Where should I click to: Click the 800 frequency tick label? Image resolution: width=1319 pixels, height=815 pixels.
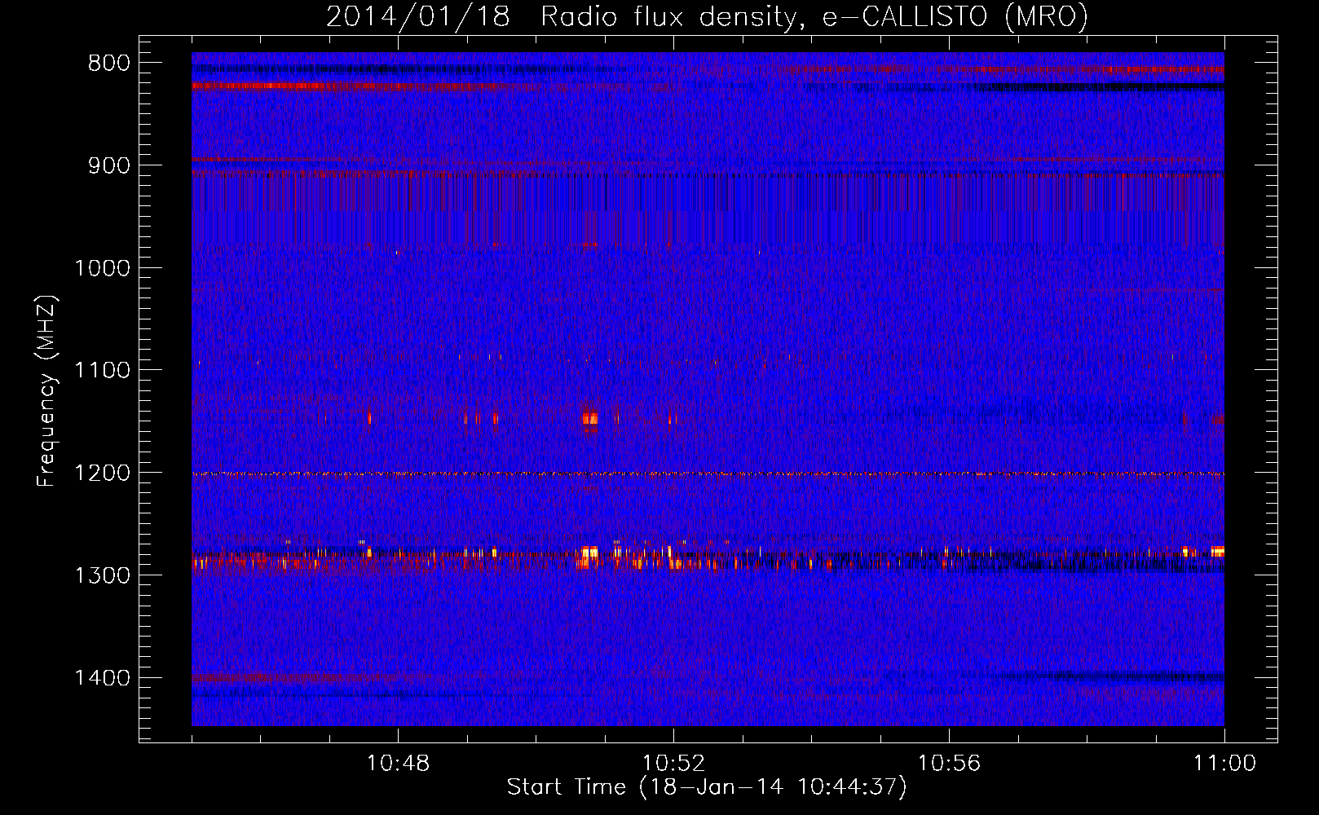109,64
